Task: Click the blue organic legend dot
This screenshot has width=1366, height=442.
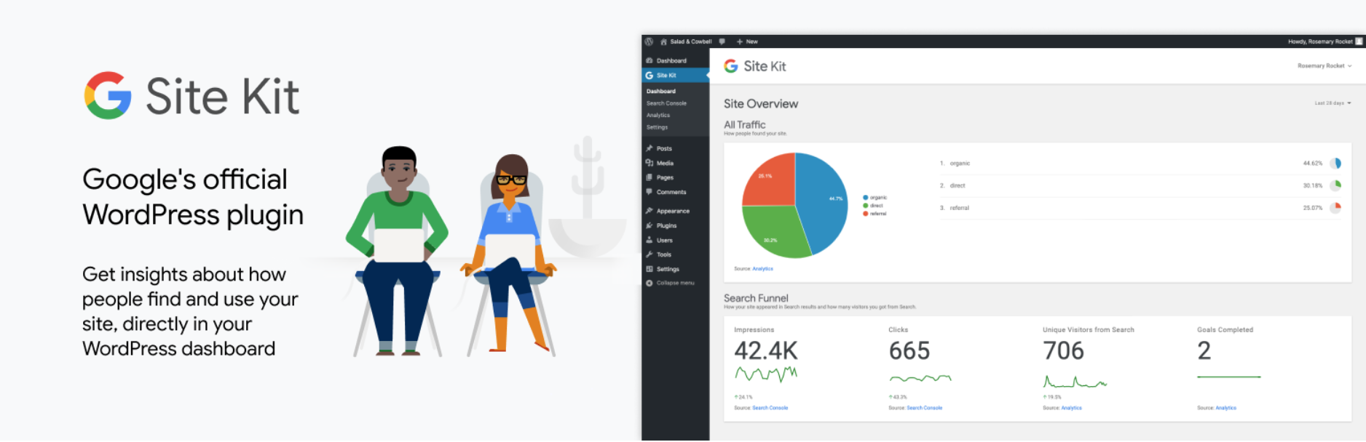Action: (865, 198)
